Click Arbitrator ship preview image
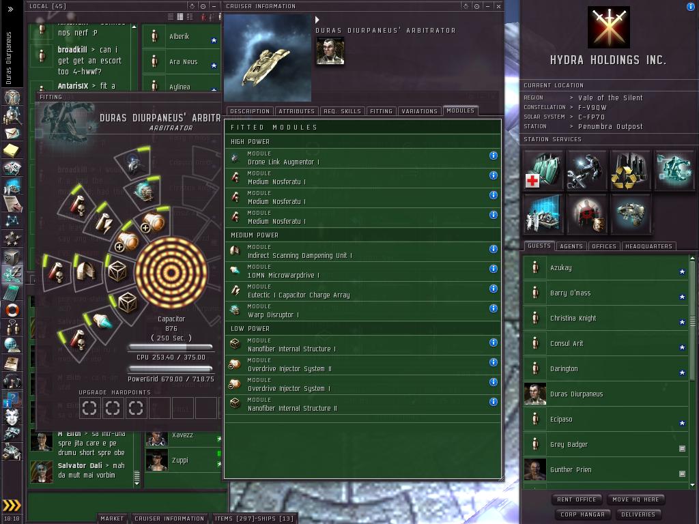 [x=268, y=58]
